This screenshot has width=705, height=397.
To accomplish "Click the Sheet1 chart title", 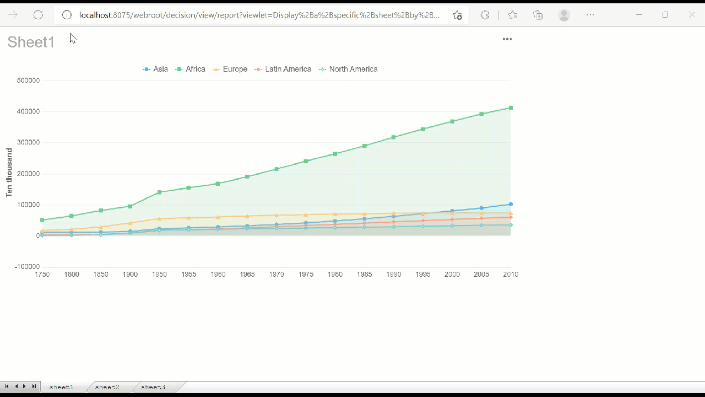I will pyautogui.click(x=31, y=42).
